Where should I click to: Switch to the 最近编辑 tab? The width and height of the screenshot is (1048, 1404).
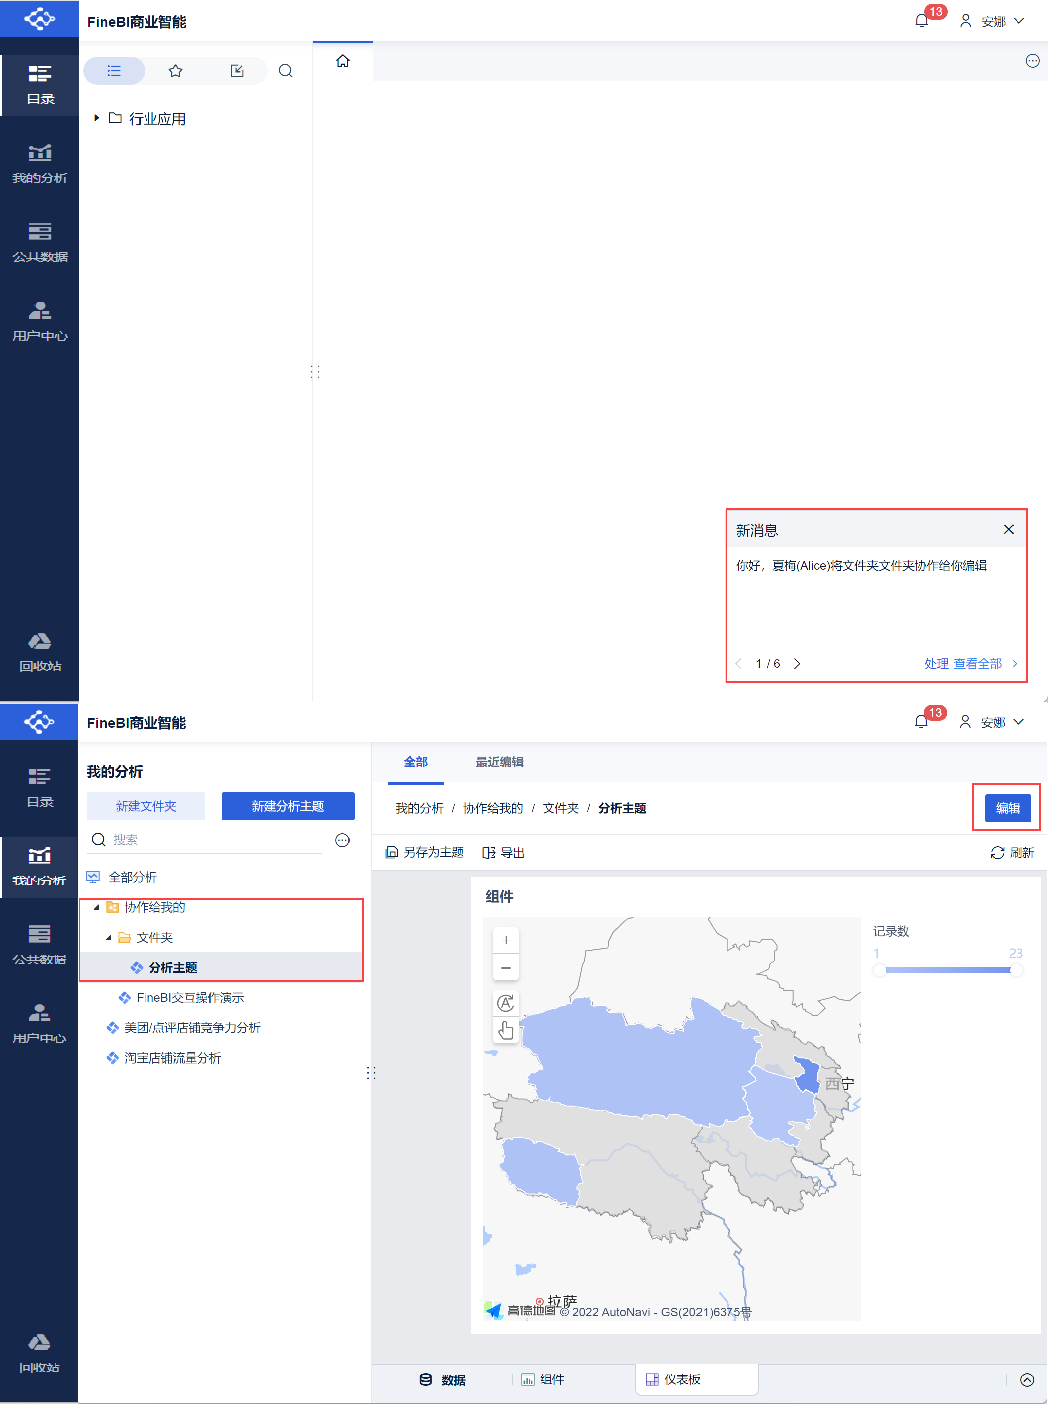pos(499,762)
